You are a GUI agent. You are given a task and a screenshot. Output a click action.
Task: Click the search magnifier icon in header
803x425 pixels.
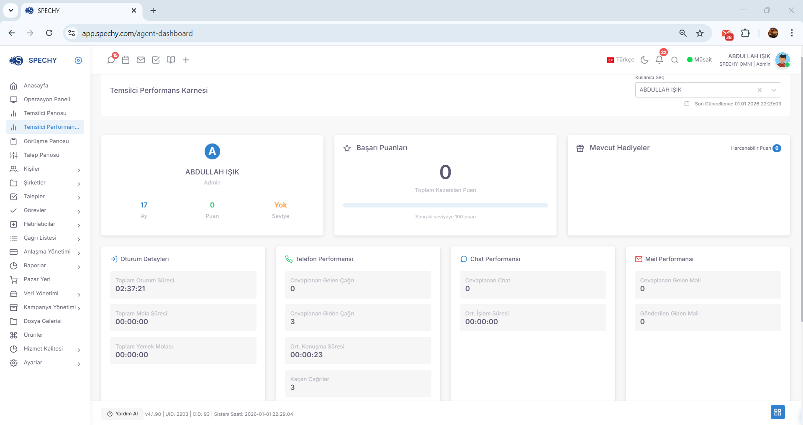coord(675,60)
